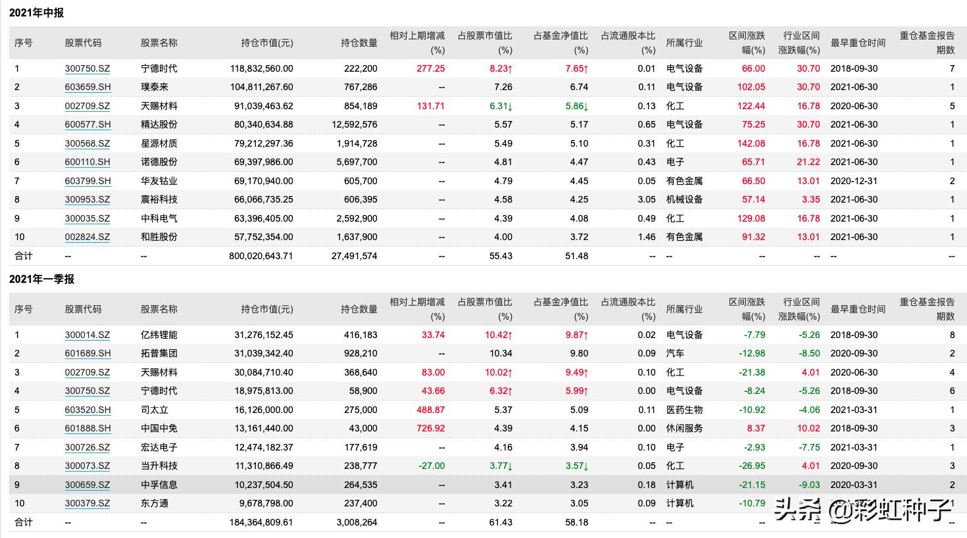Select the 002824.SZ stock code link
This screenshot has height=538, width=967.
click(x=87, y=237)
